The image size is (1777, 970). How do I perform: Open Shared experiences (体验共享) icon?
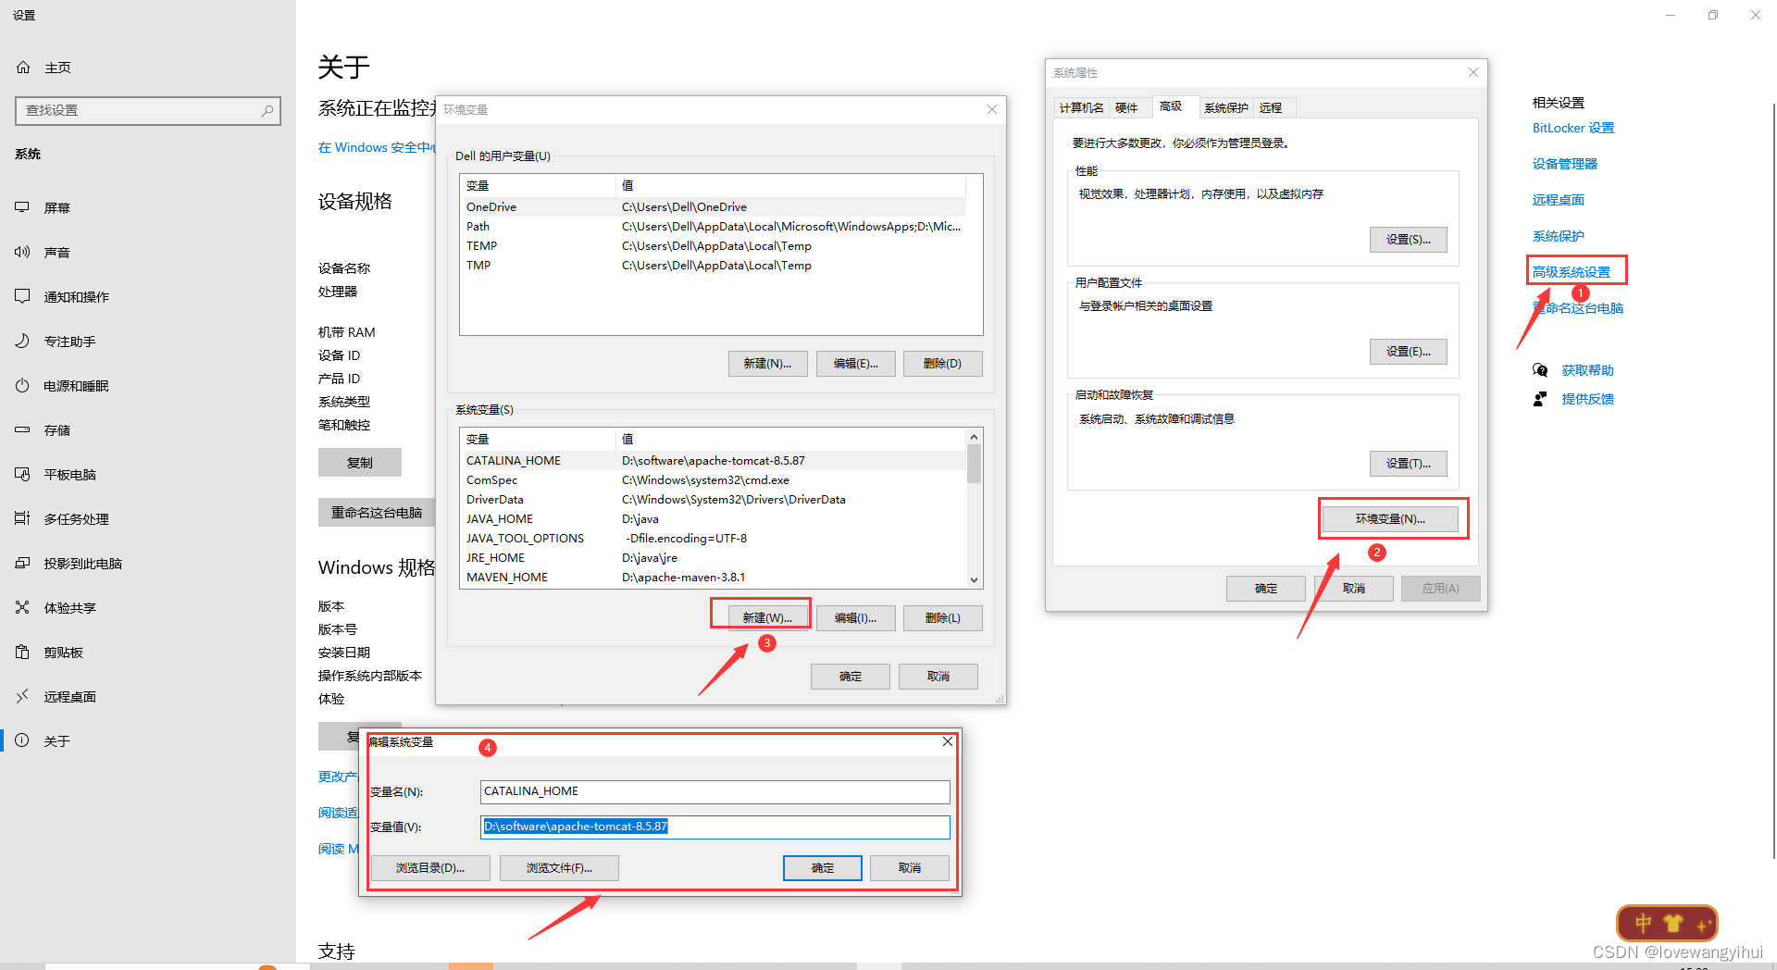22,607
